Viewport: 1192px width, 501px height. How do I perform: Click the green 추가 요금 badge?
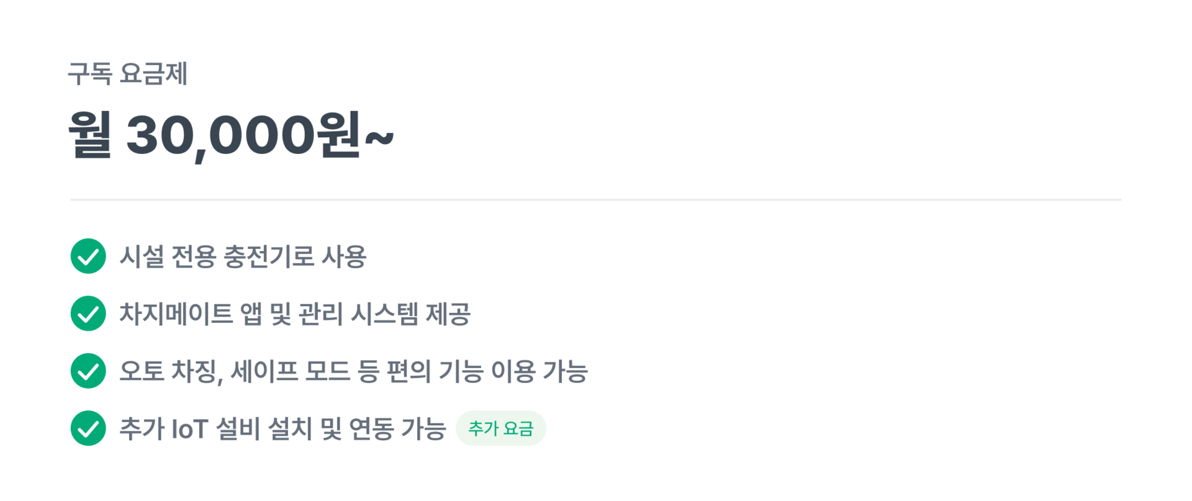(500, 428)
